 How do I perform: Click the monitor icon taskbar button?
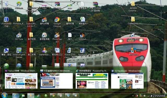pos(68,96)
